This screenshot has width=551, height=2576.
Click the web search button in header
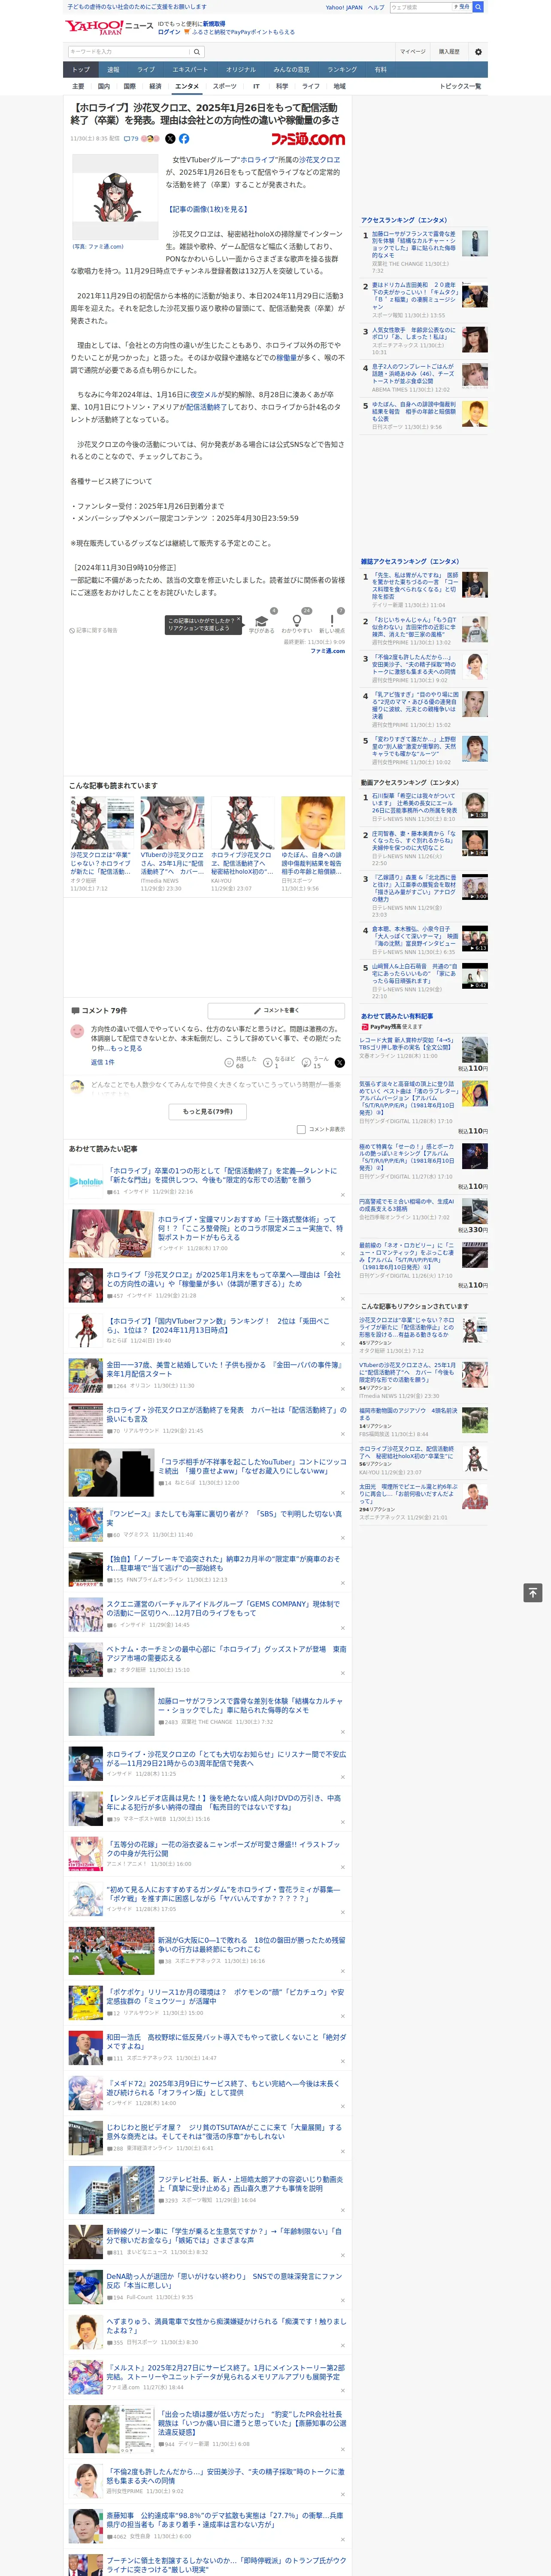tap(478, 7)
